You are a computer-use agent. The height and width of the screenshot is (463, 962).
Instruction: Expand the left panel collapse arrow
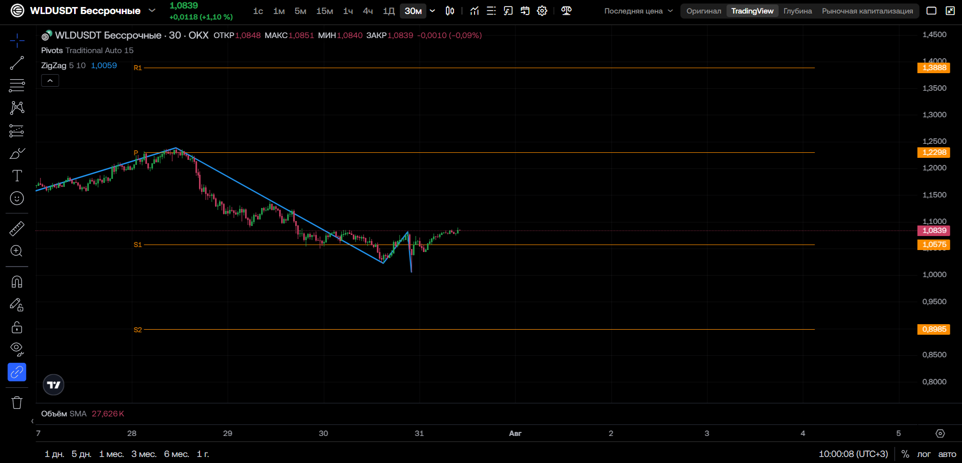pyautogui.click(x=32, y=421)
